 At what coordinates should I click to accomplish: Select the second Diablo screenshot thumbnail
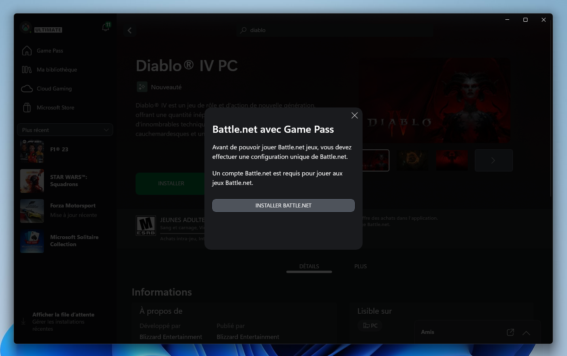pos(412,160)
